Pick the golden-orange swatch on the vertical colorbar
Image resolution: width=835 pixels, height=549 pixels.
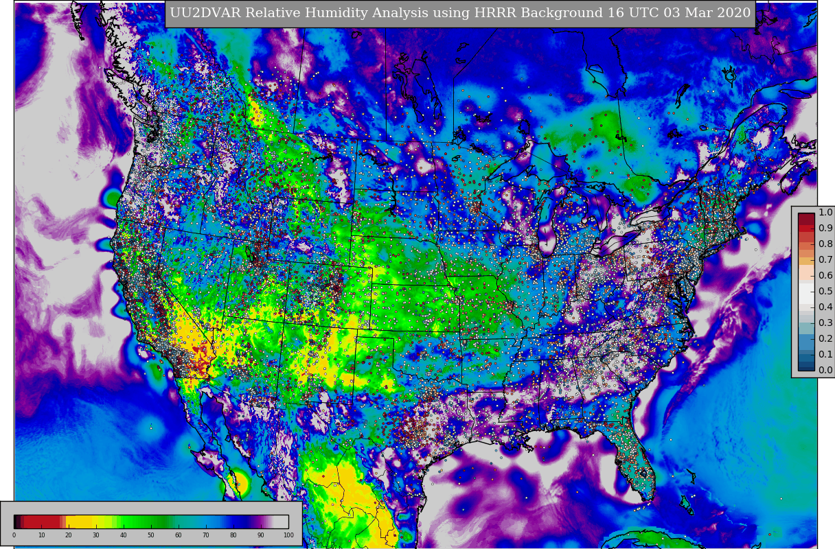click(806, 261)
